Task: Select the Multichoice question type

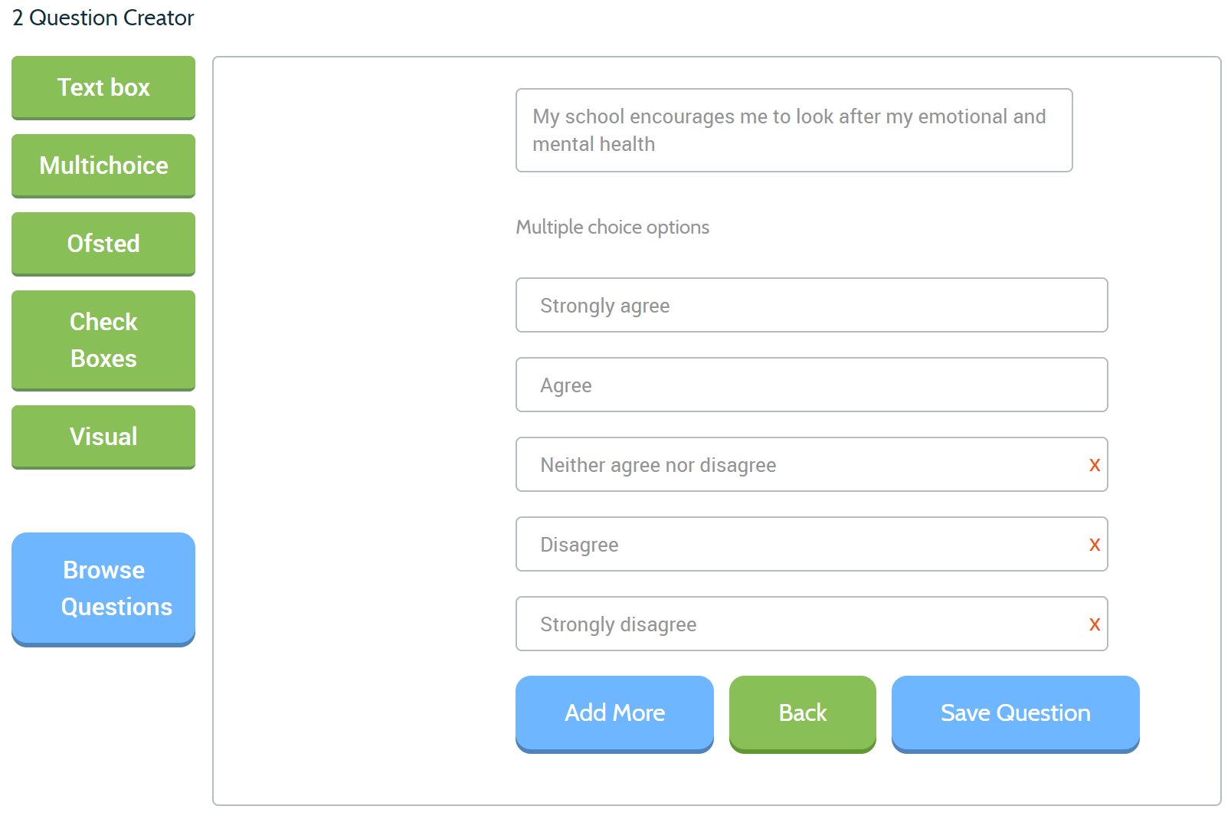Action: click(x=103, y=165)
